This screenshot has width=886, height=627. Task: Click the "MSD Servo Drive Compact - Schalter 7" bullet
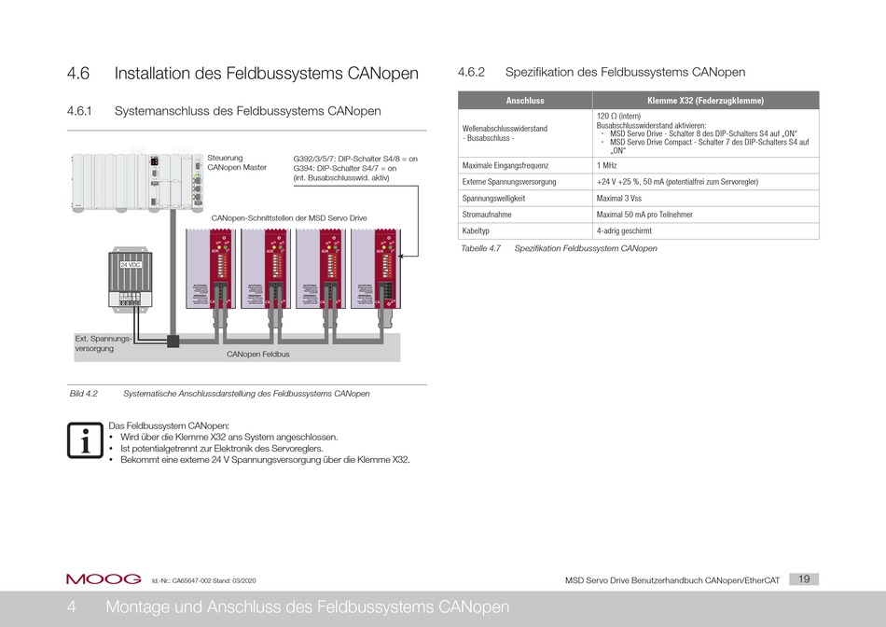(710, 146)
